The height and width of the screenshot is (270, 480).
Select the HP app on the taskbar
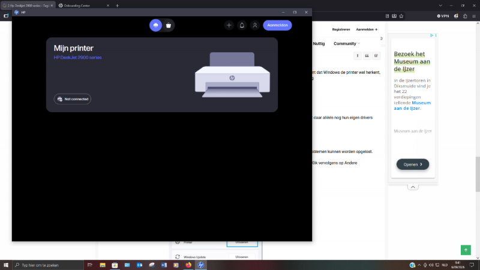tap(201, 265)
